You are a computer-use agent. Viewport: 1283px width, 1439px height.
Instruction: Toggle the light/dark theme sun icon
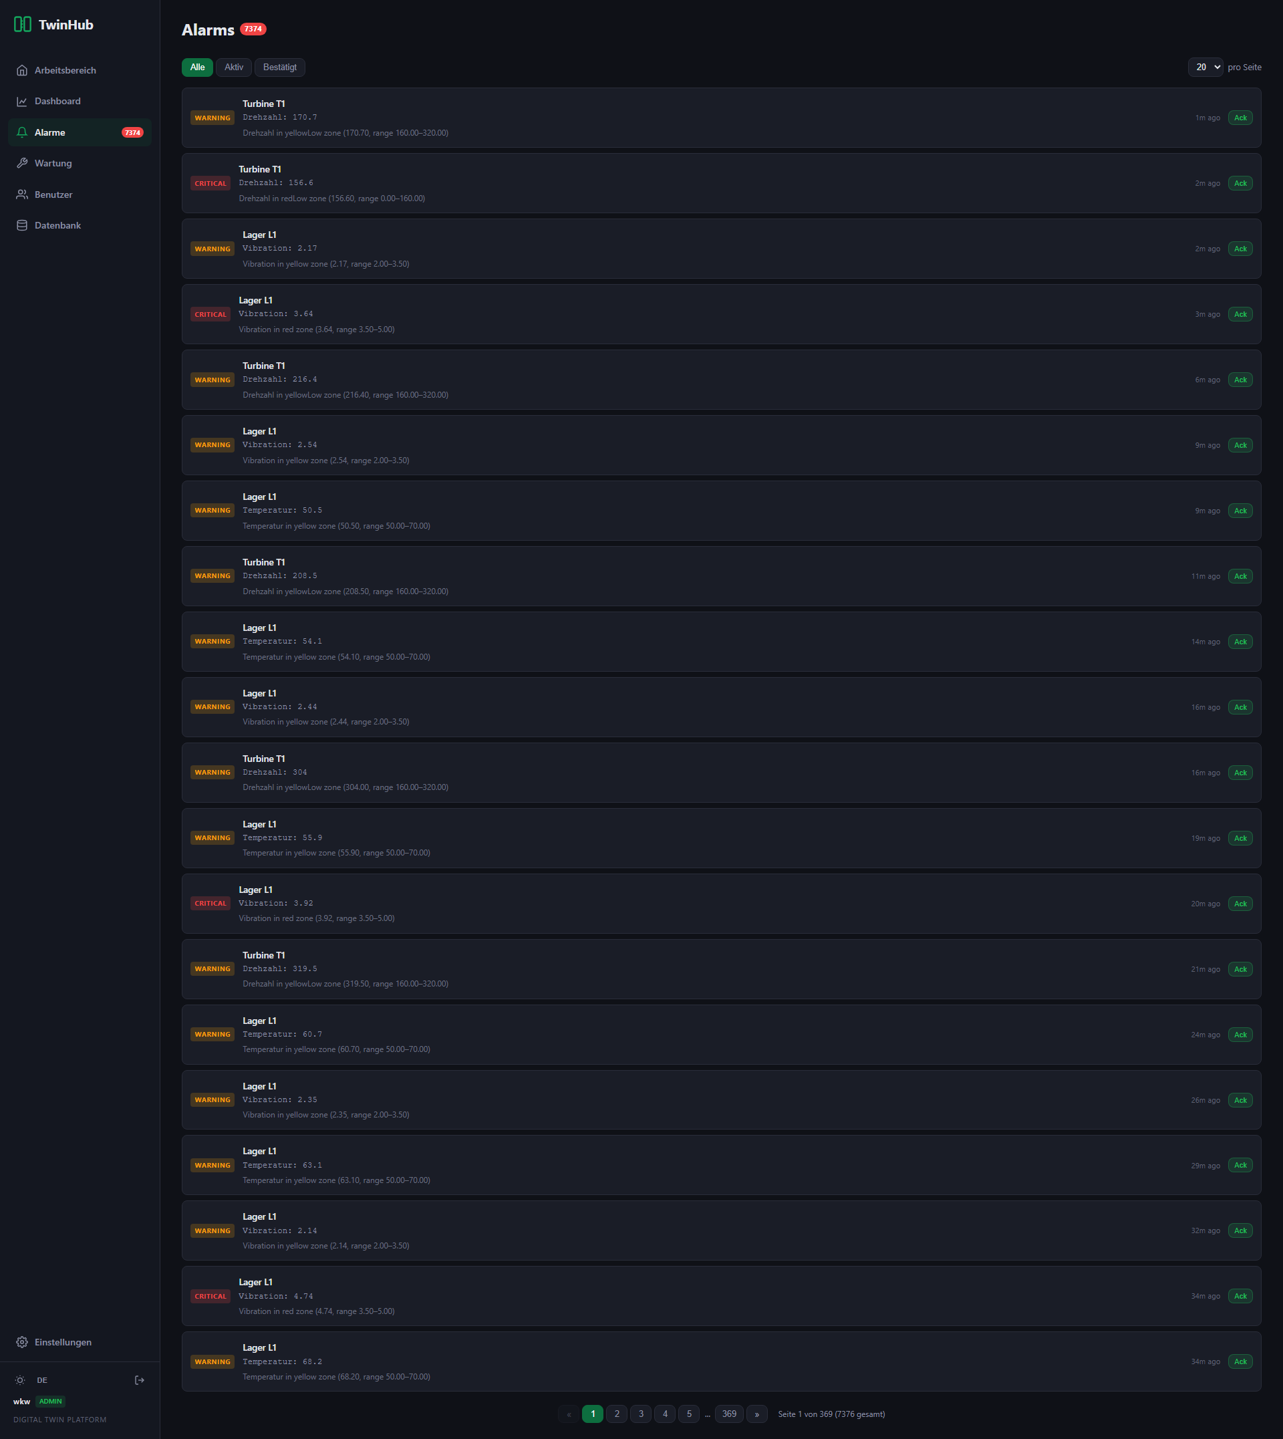click(21, 1380)
